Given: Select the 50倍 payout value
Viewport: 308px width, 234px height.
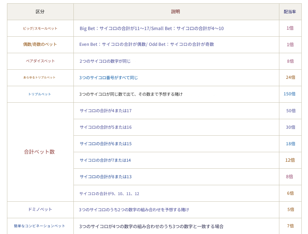Looking at the screenshot, I should tap(291, 110).
